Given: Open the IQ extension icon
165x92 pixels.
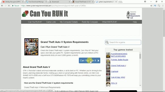Looking at the screenshot, I should [x=155, y=6].
